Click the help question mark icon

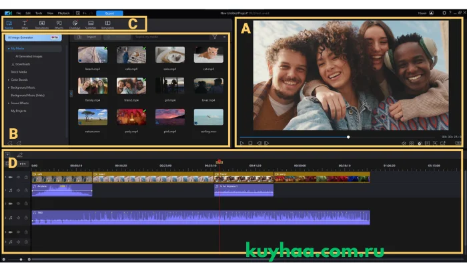pos(450,13)
